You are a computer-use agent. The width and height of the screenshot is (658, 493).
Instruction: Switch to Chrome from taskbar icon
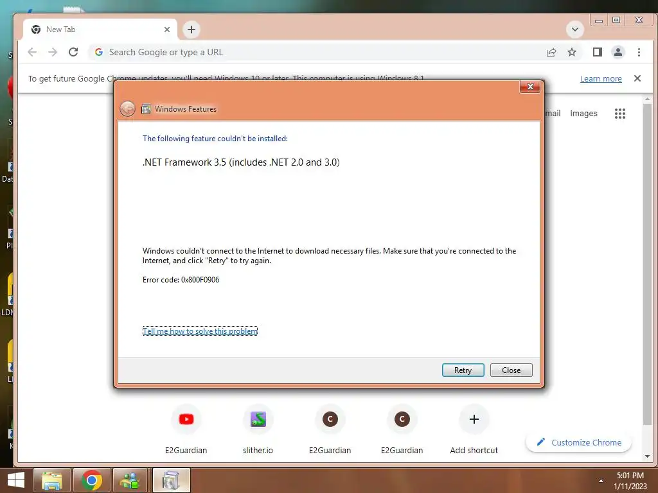pyautogui.click(x=92, y=480)
